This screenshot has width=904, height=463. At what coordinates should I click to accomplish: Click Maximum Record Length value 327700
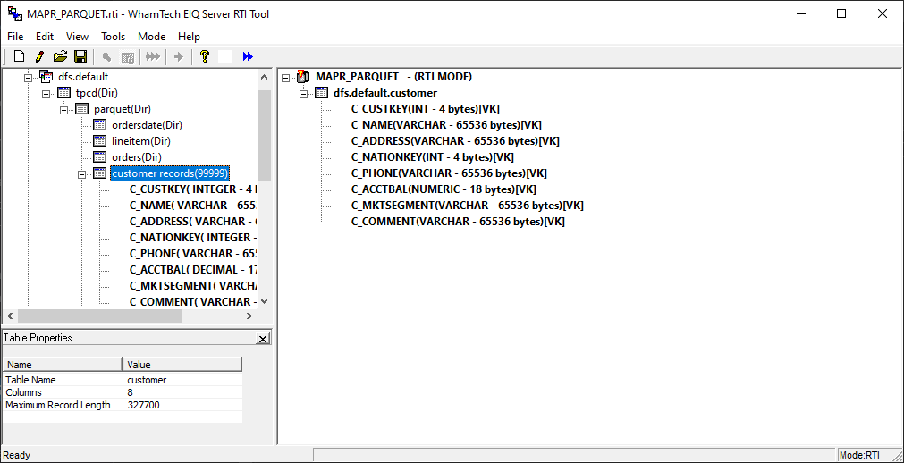pos(144,405)
